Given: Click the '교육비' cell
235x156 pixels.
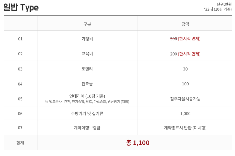Looking at the screenshot, I should pyautogui.click(x=87, y=54).
